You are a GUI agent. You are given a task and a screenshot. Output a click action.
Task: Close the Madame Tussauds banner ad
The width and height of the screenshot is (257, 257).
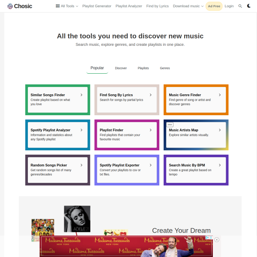(x=217, y=239)
